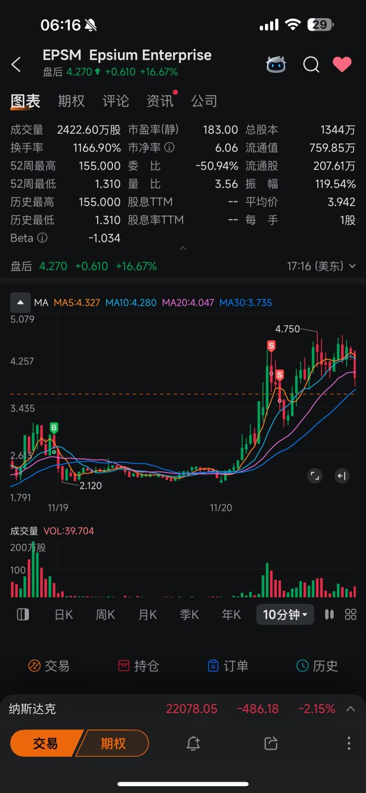Tap the MA10:4.280 indicator value
This screenshot has width=366, height=793.
(131, 303)
